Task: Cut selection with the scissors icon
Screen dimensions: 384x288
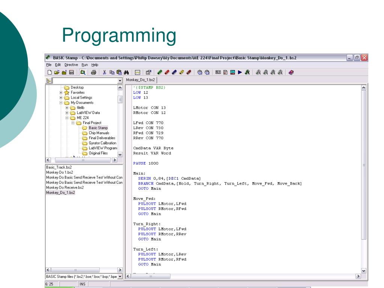Action: tap(105, 72)
